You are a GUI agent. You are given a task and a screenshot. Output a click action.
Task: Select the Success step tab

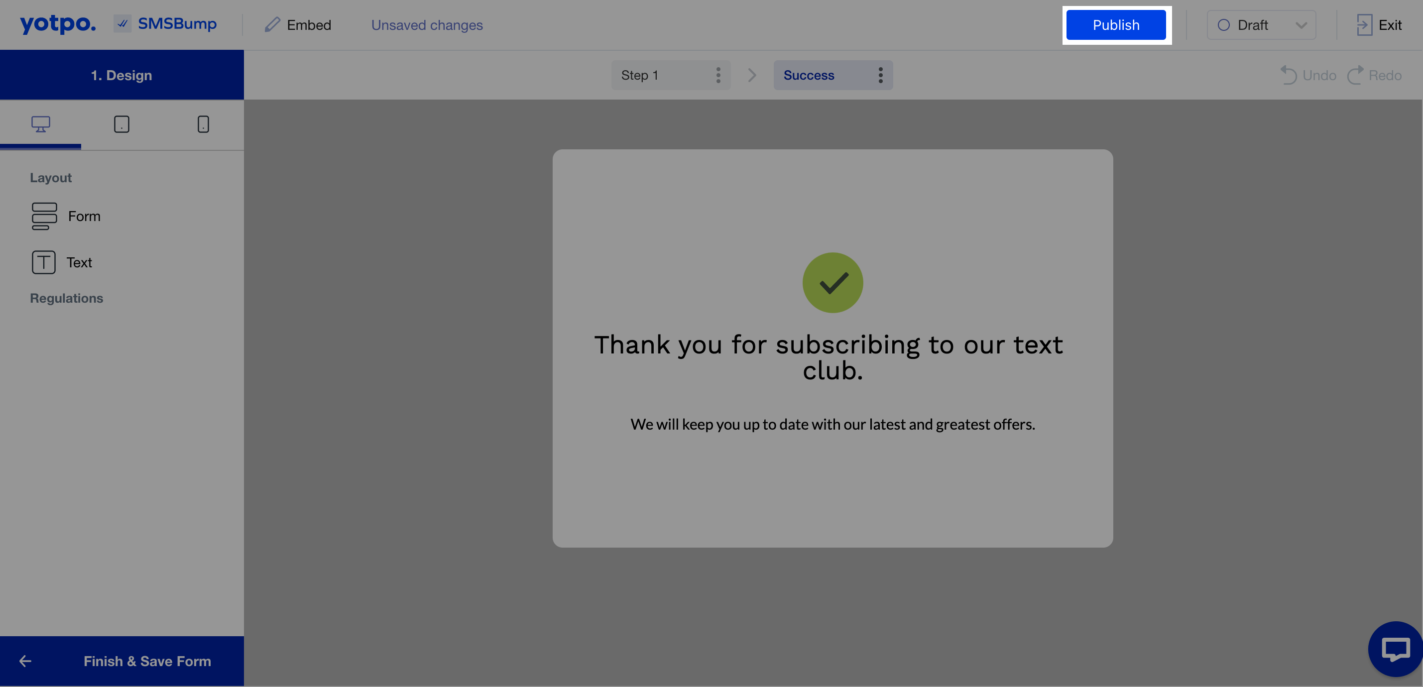pyautogui.click(x=833, y=75)
